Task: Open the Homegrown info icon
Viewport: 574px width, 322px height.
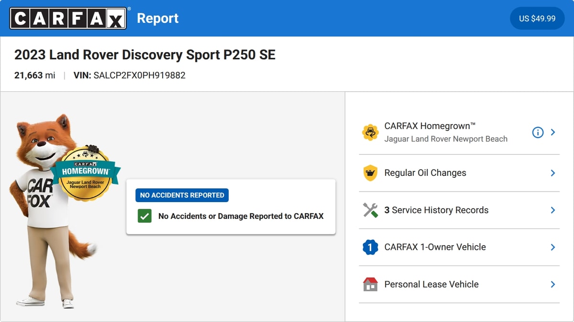Action: [x=538, y=132]
